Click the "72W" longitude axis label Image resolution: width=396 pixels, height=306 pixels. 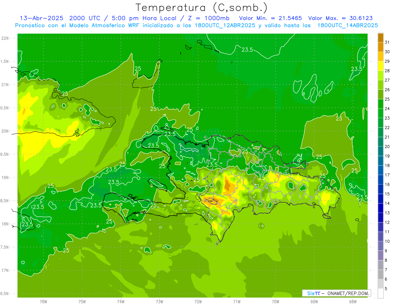198,301
